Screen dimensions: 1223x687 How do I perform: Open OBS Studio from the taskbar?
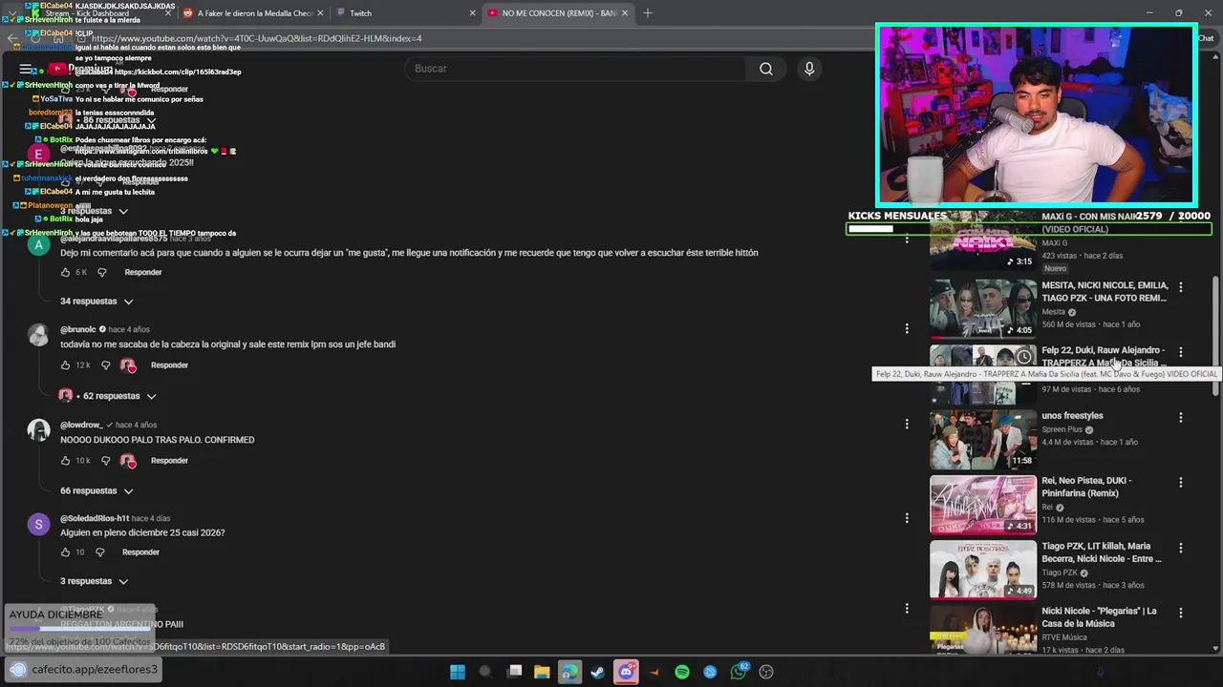pos(766,672)
